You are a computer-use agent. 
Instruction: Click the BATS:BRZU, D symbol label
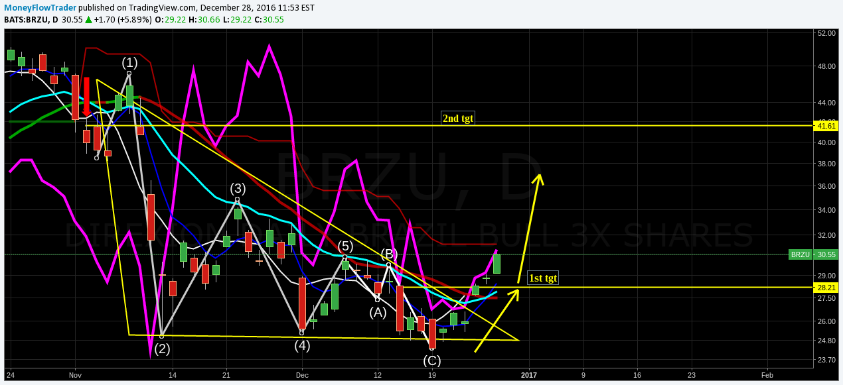coord(31,20)
